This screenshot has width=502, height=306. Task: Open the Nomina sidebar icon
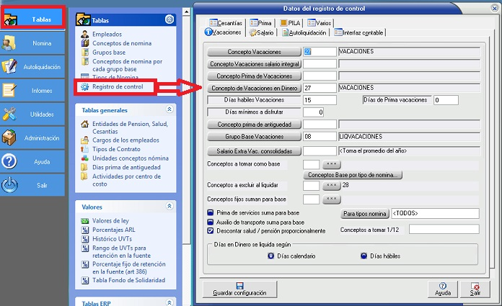pyautogui.click(x=10, y=44)
